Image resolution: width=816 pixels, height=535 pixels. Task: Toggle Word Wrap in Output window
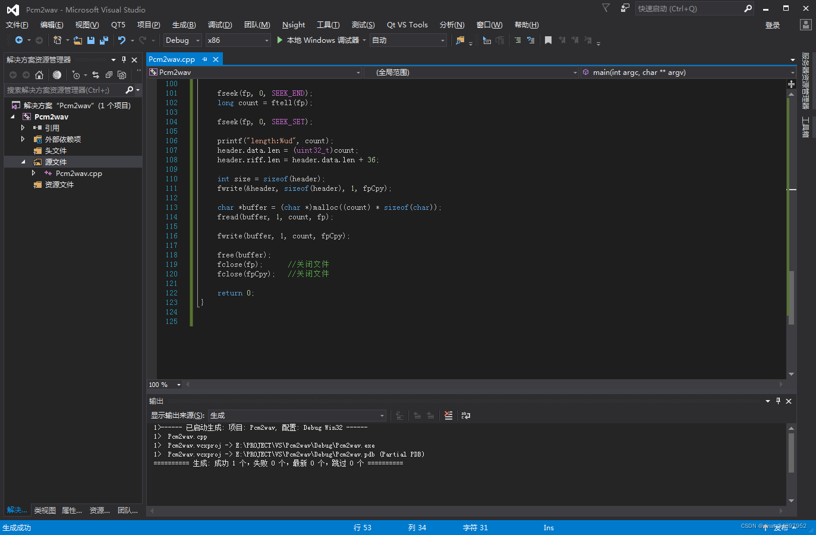pos(466,416)
